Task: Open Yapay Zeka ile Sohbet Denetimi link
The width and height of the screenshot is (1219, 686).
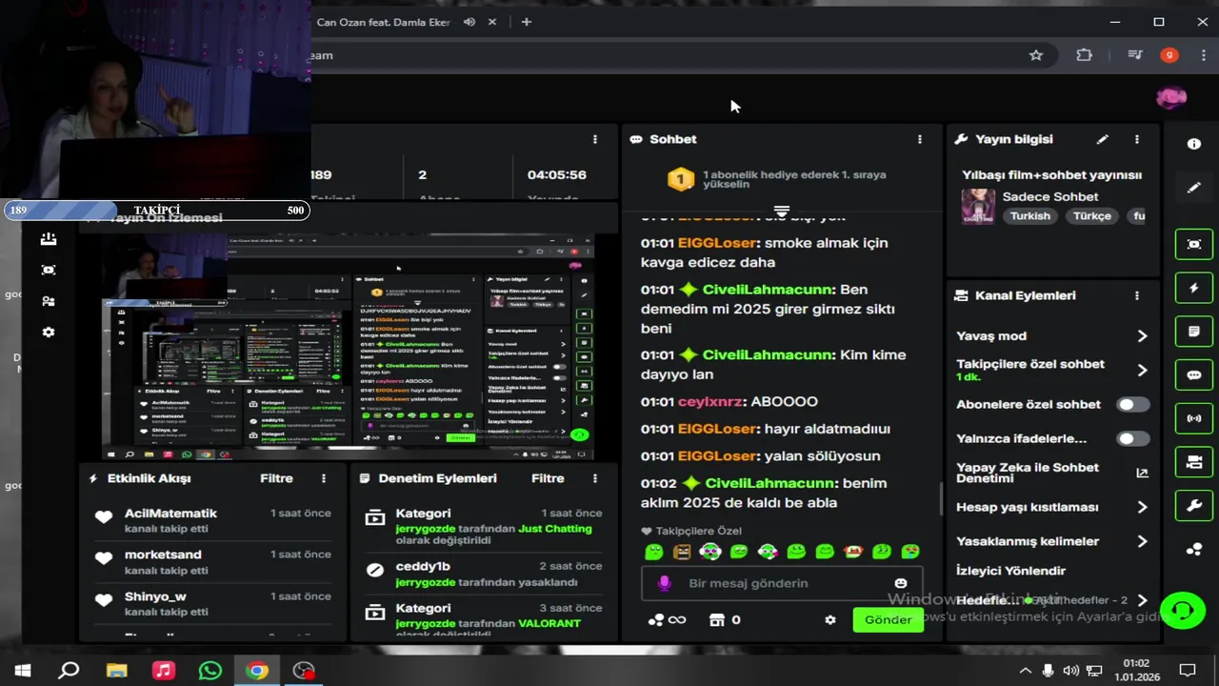Action: (x=1051, y=473)
